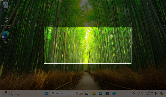Open the clock showing 11:18 AM
166x97 pixels.
(x=149, y=93)
